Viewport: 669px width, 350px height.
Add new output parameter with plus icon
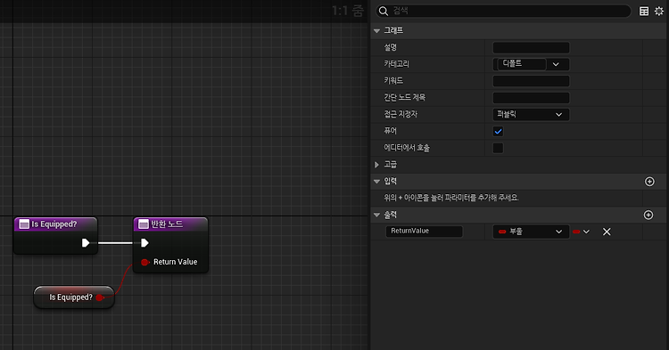[x=648, y=215]
